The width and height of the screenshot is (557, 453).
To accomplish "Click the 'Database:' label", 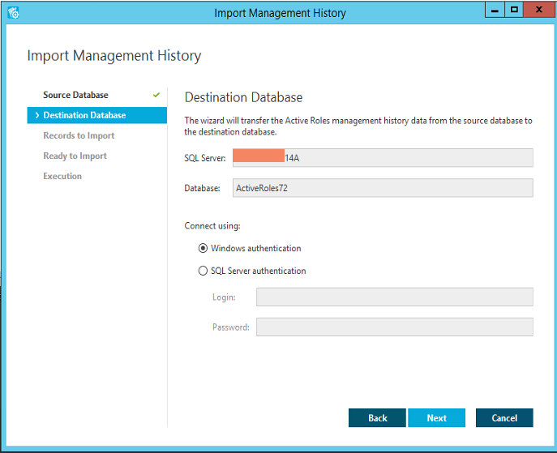I will point(202,188).
